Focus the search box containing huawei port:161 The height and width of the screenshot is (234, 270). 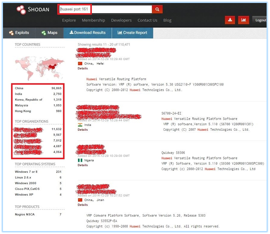(x=105, y=9)
